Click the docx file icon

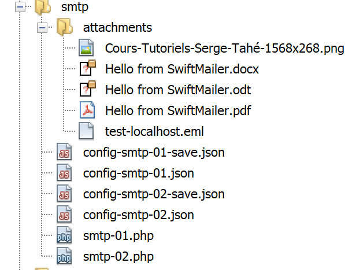point(88,68)
